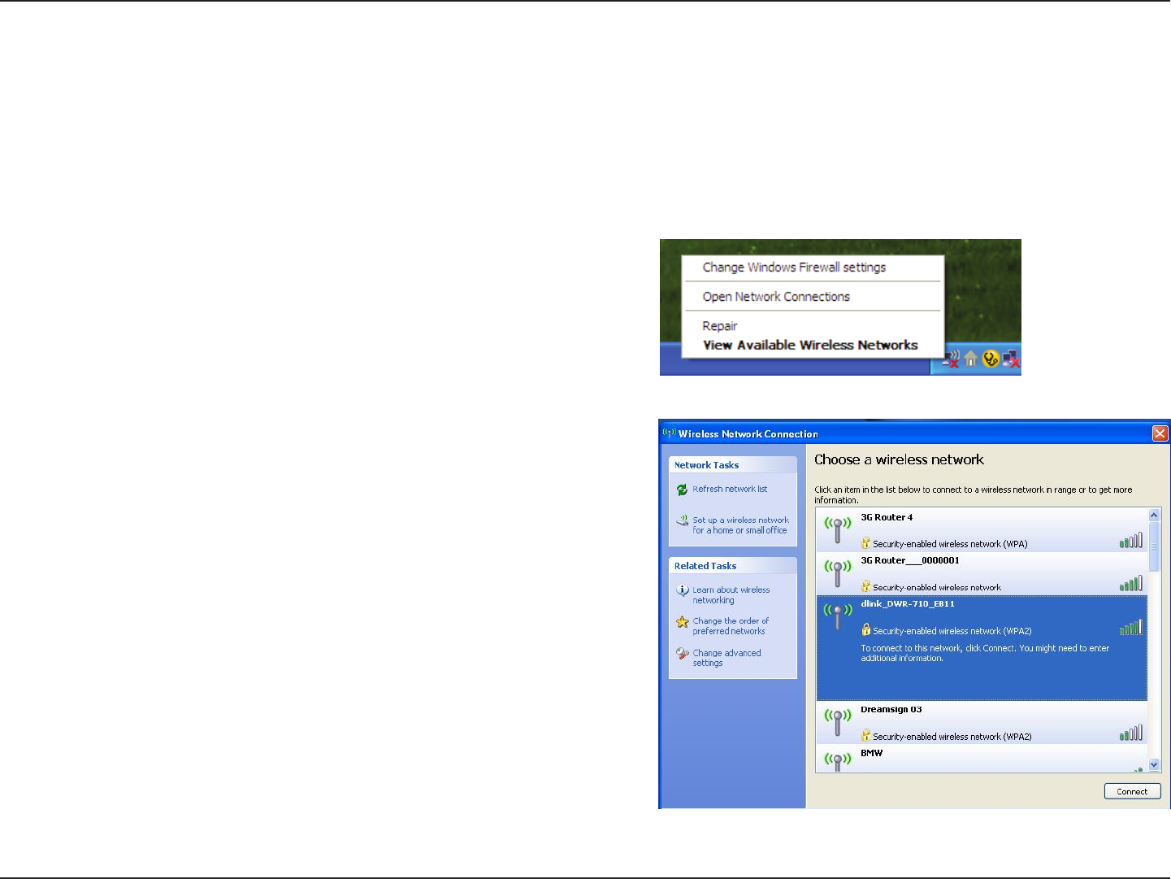Open View Available Wireless Networks entry
This screenshot has width=1171, height=879.
pyautogui.click(x=810, y=345)
